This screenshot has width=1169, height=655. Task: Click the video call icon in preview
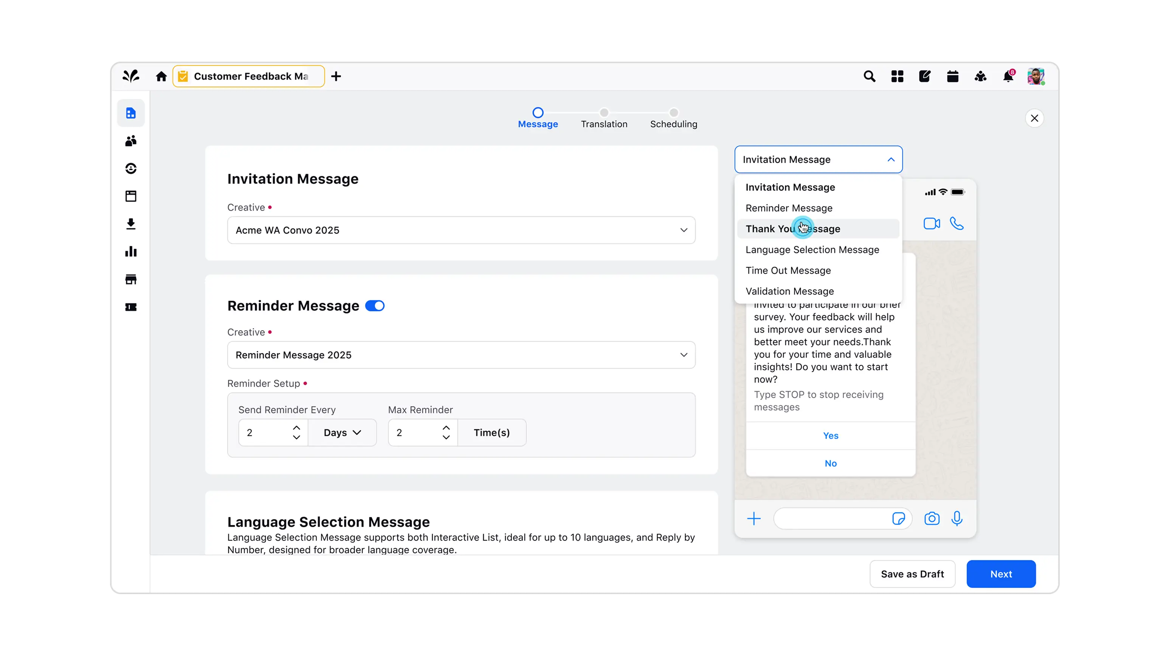point(931,224)
